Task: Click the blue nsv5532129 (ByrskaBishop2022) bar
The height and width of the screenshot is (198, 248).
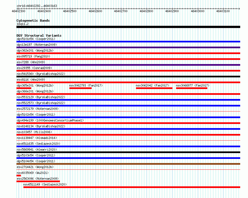Action: [128, 100]
